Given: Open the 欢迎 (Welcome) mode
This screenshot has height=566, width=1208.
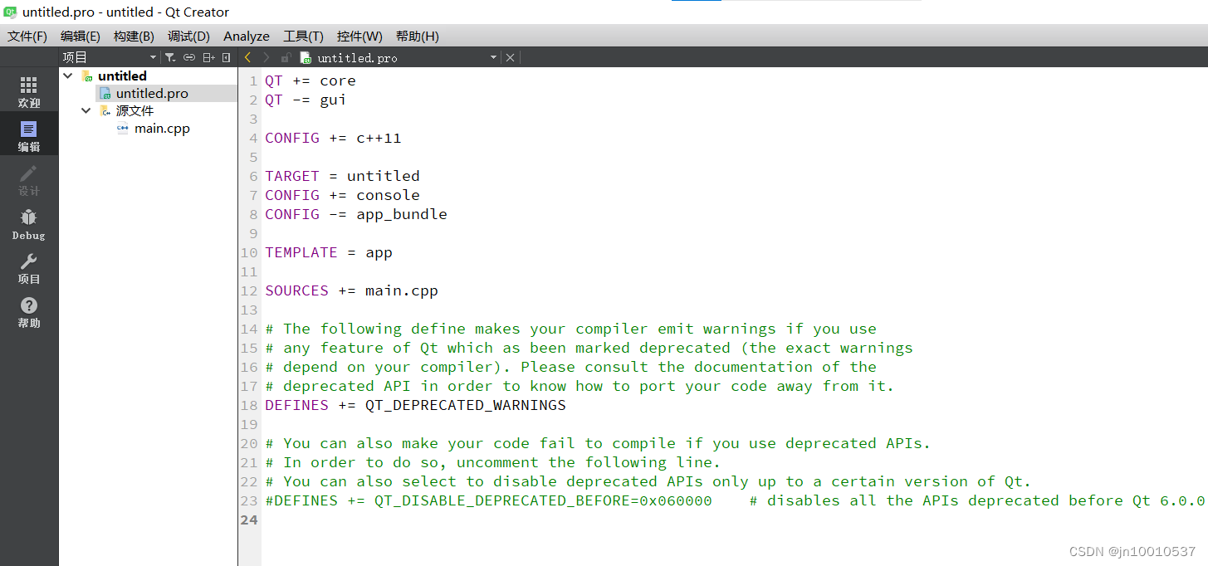Looking at the screenshot, I should [x=29, y=91].
